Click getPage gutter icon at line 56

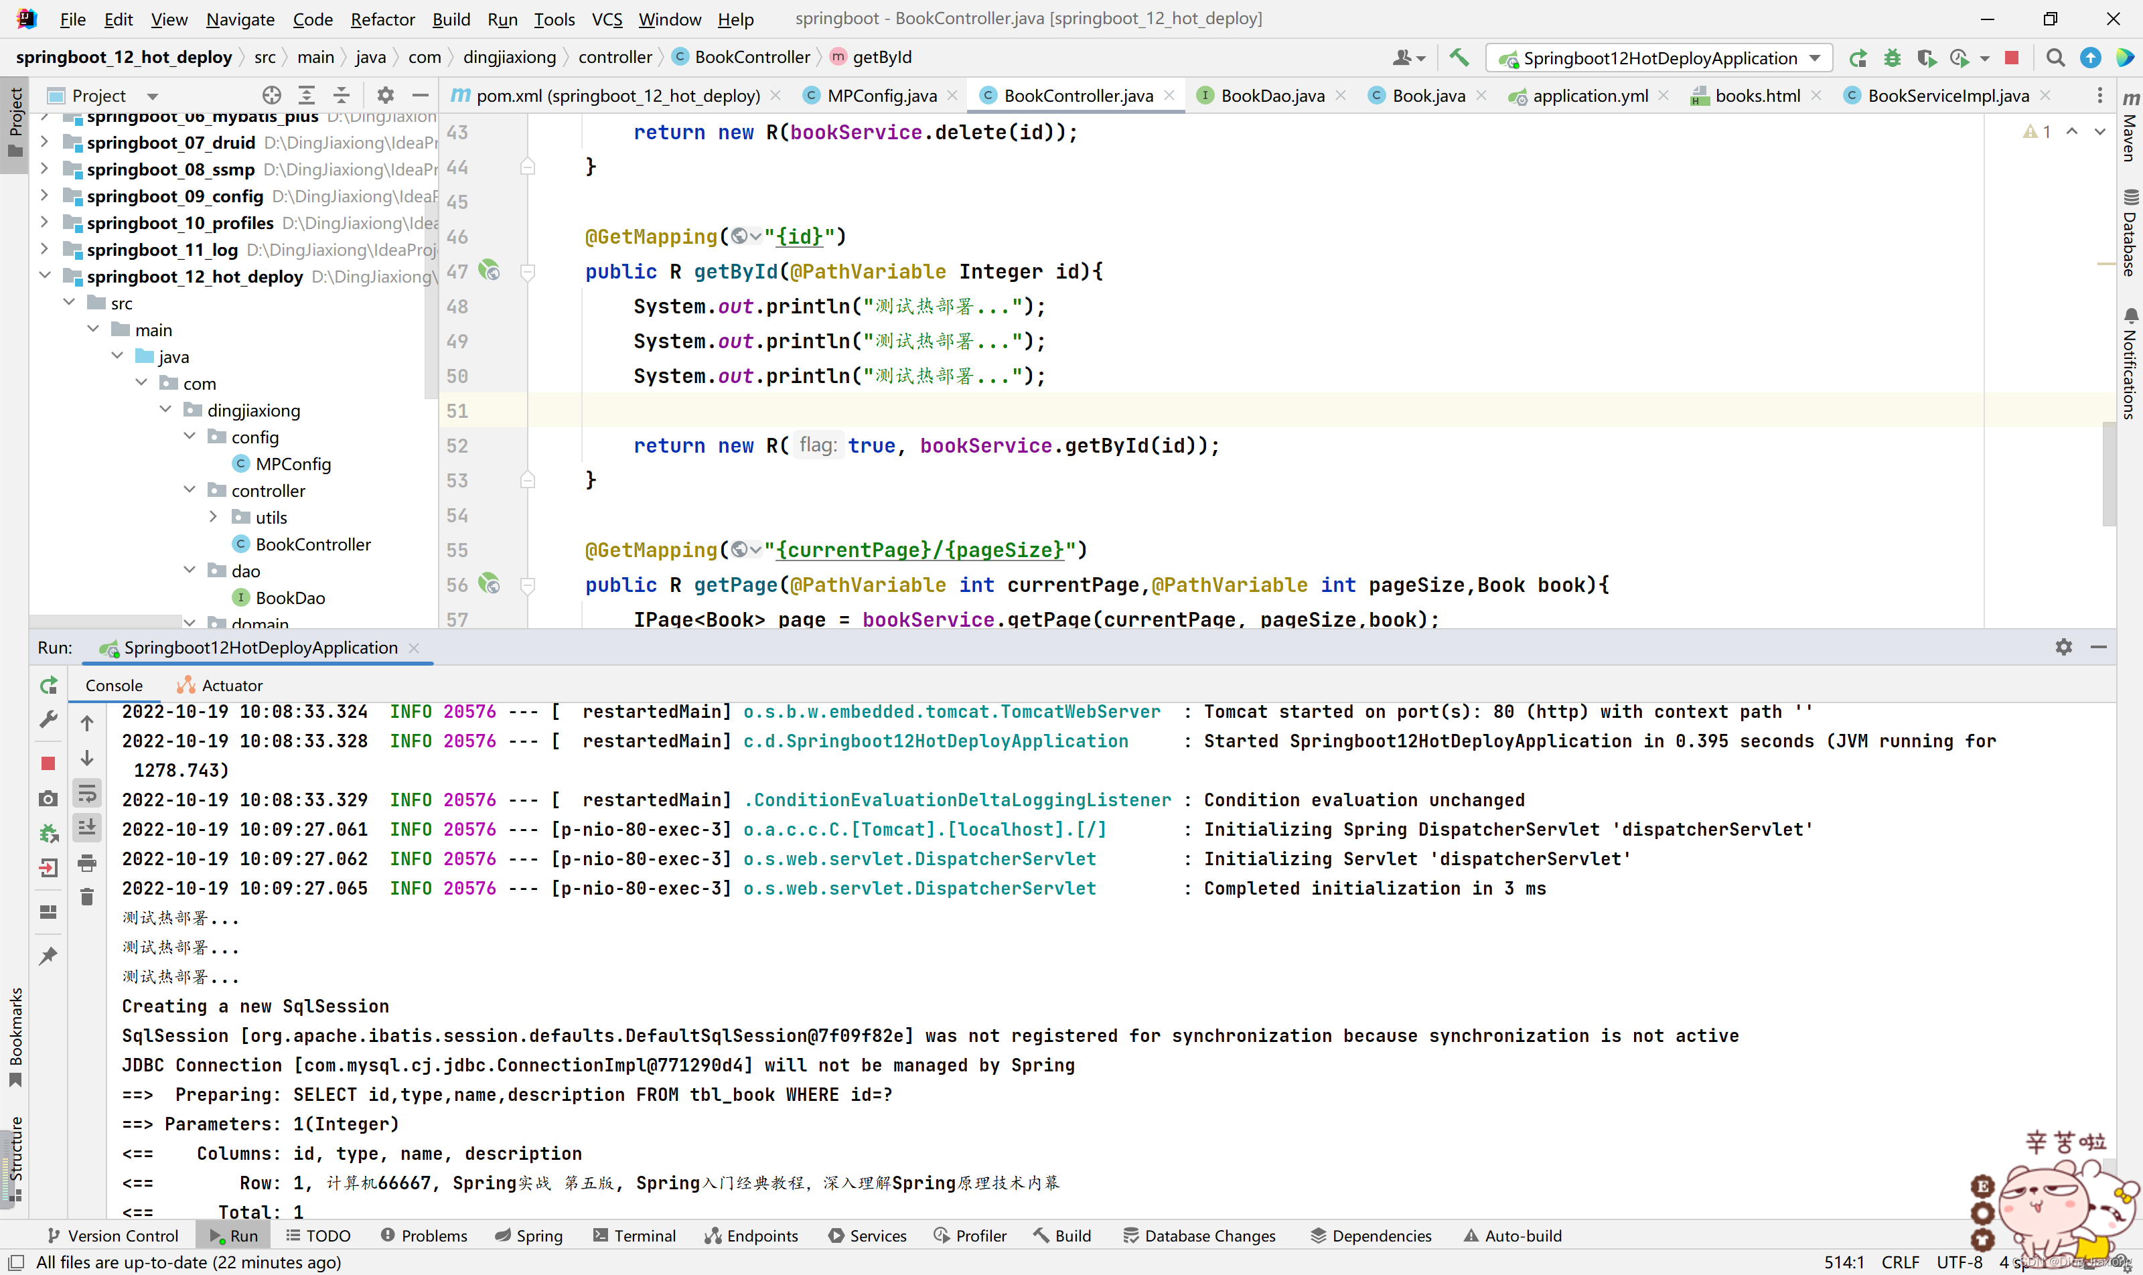[x=489, y=584]
